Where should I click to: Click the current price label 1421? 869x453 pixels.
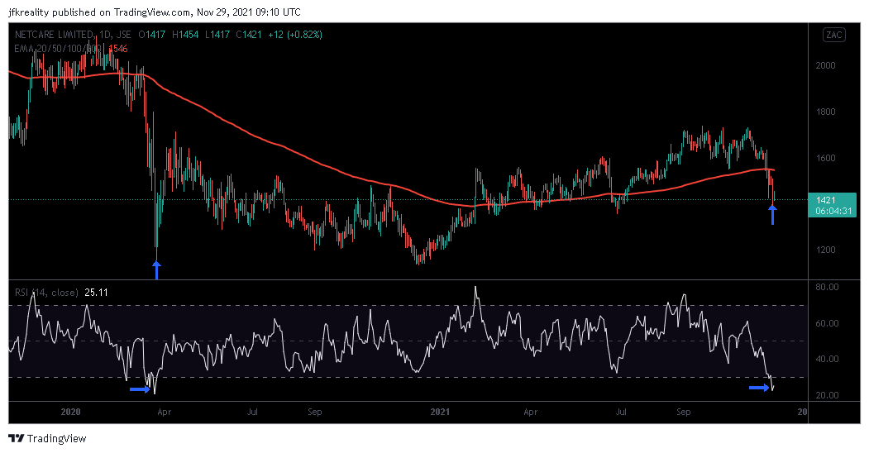pyautogui.click(x=825, y=201)
